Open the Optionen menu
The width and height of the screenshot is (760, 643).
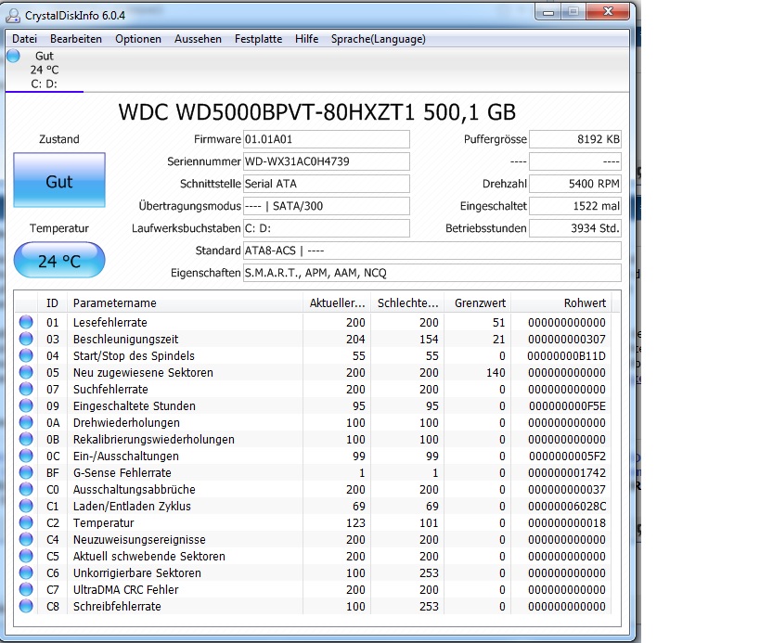pos(138,39)
